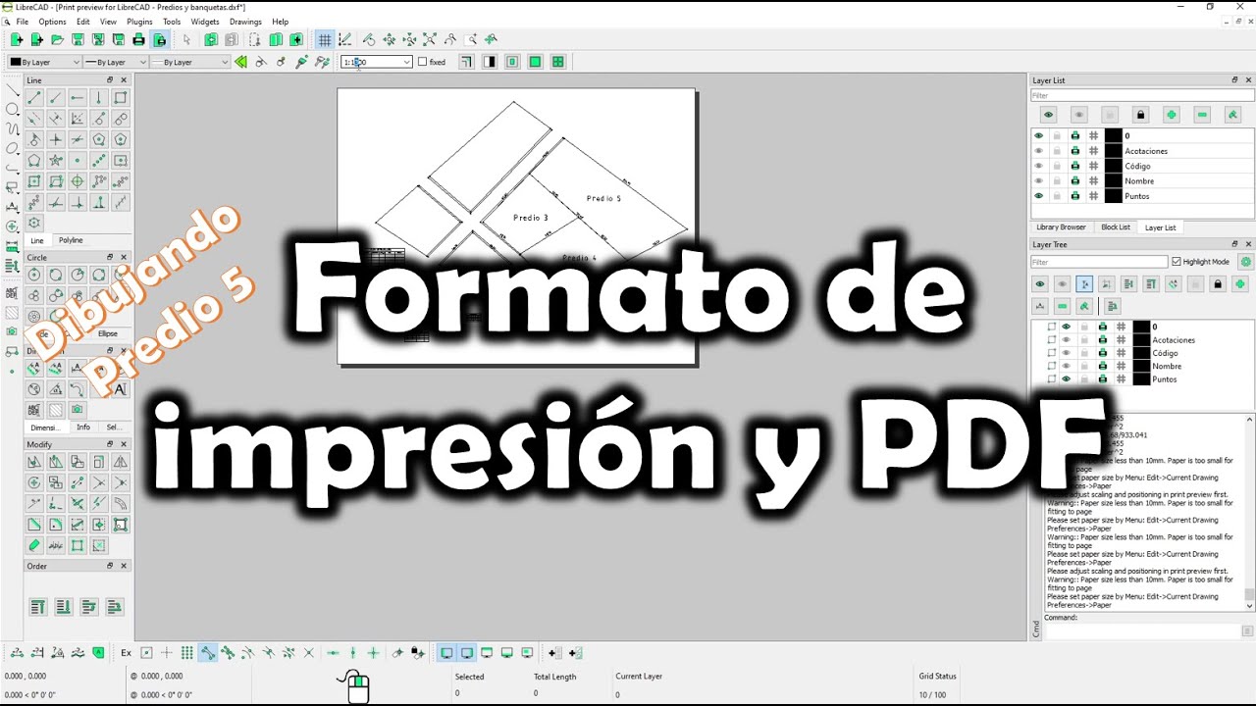Switch to the Polyline tab
Screen dimensions: 1256x706
(x=71, y=240)
